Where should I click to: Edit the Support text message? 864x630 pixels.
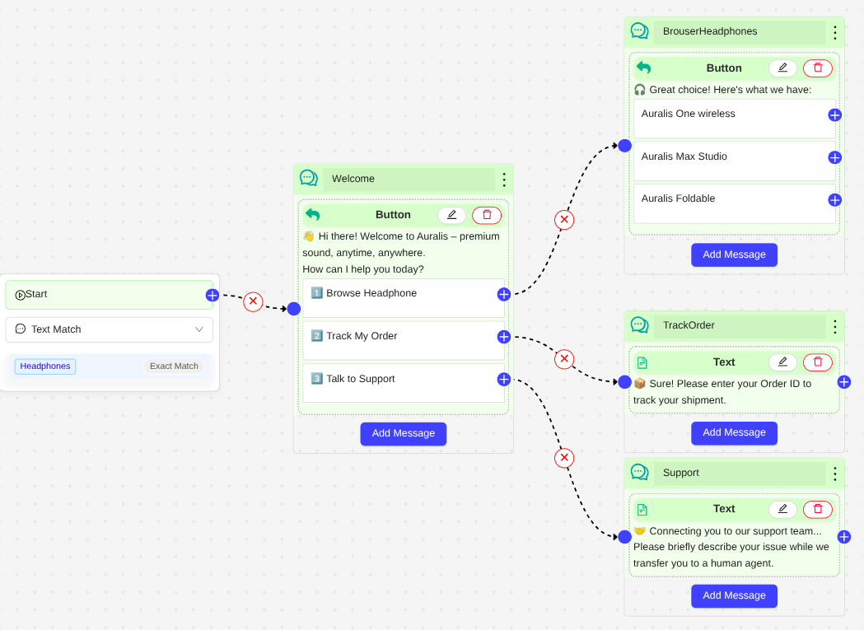click(782, 509)
